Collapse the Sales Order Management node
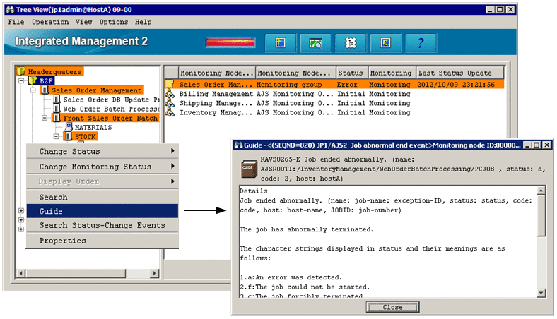The image size is (557, 319). click(33, 90)
